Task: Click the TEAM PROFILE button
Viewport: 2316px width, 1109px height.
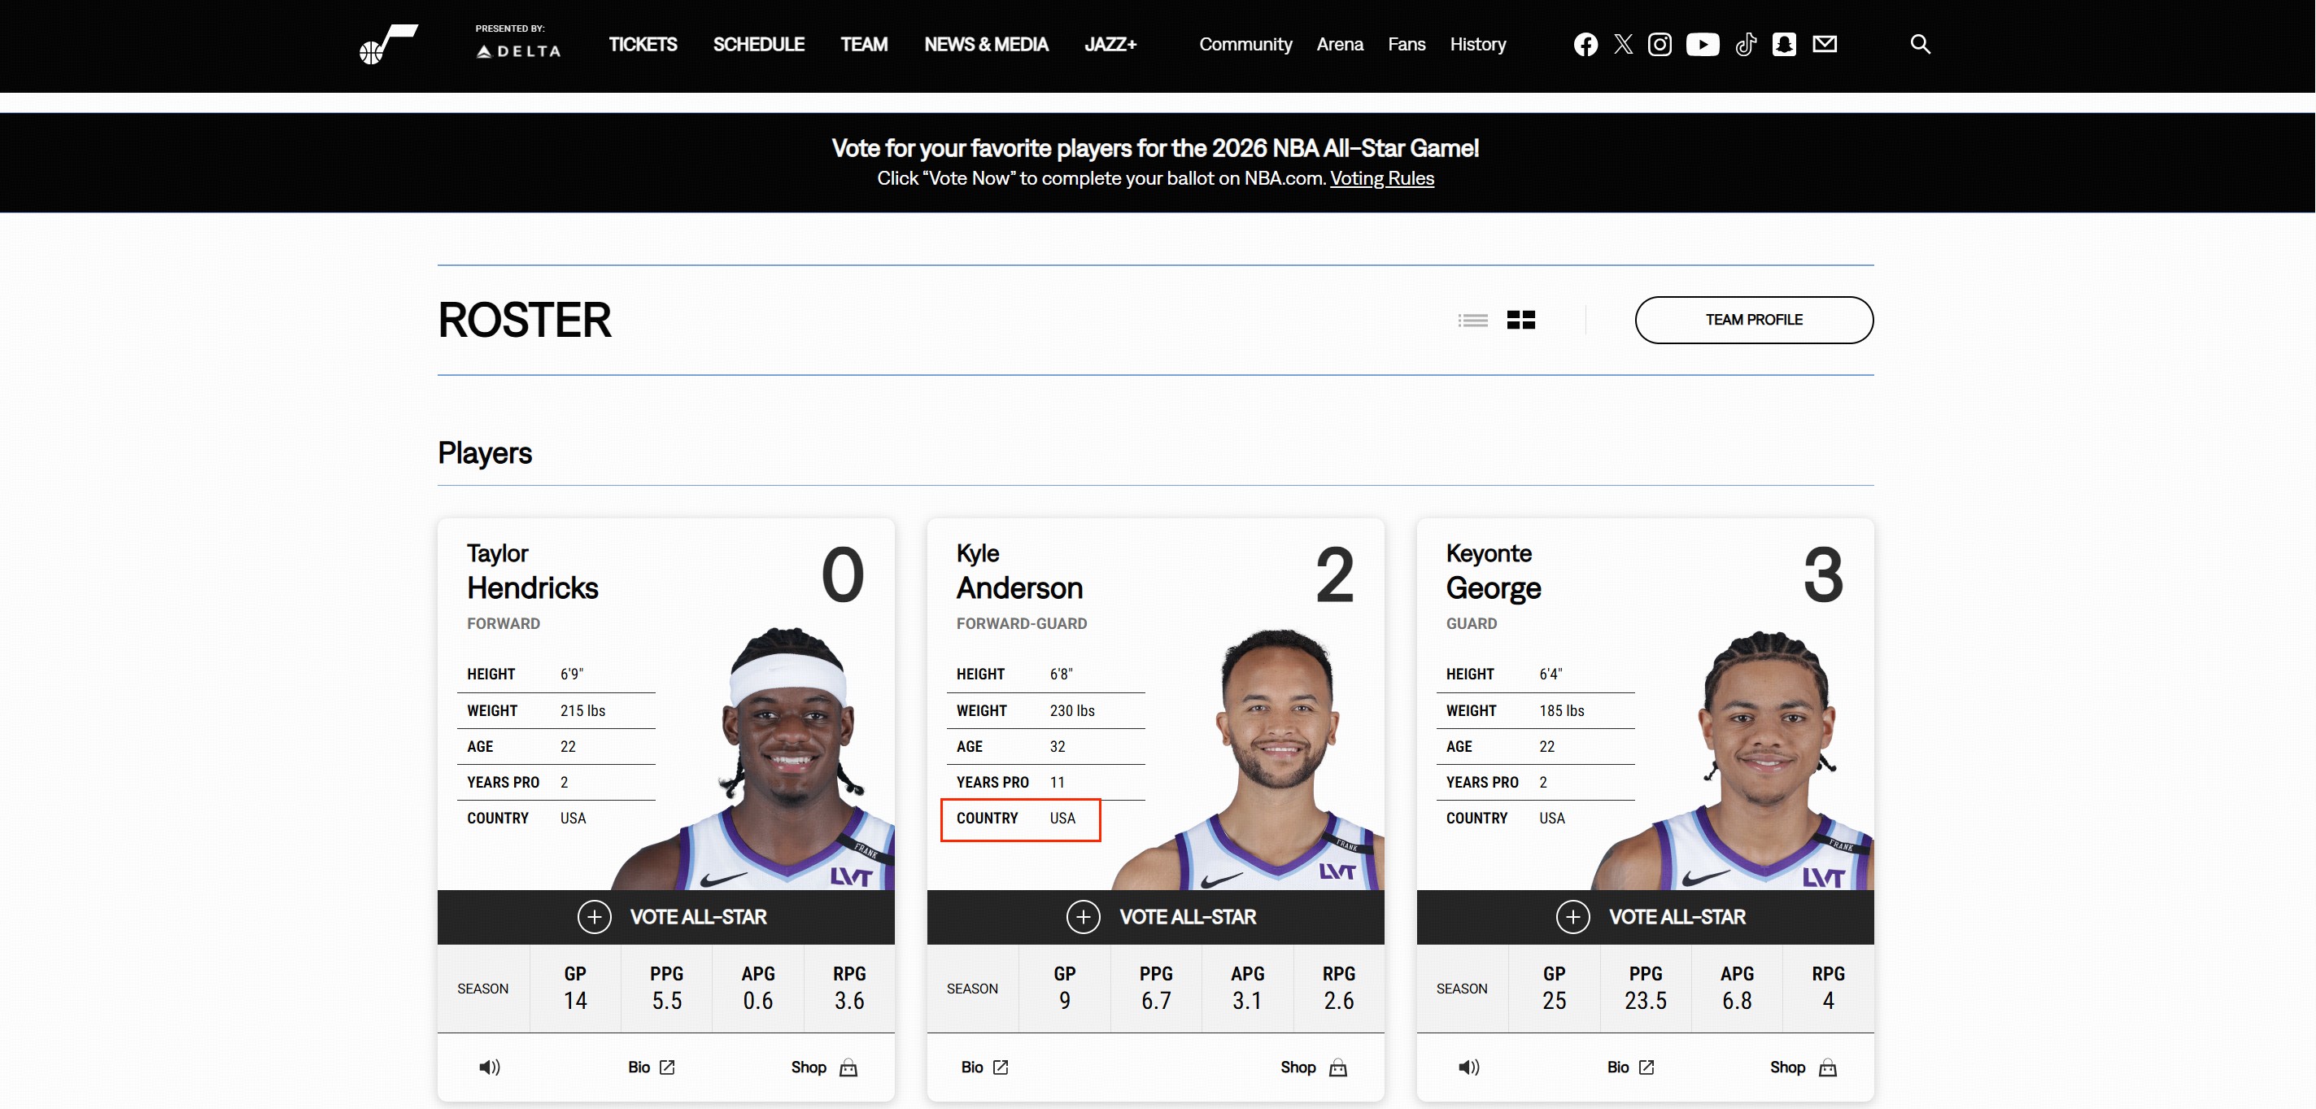Action: tap(1753, 321)
